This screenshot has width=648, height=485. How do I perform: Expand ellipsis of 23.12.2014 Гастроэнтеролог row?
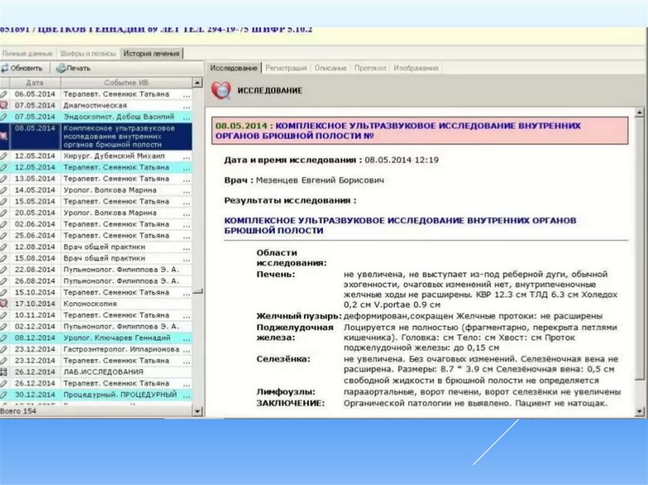(187, 350)
